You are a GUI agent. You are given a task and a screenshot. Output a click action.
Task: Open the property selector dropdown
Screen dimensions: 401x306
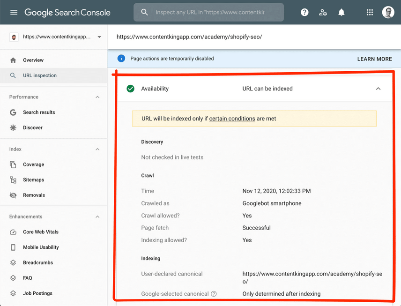tap(99, 37)
